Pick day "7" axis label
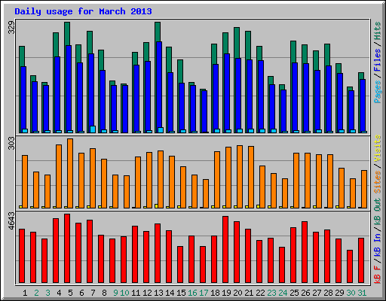 pyautogui.click(x=93, y=293)
